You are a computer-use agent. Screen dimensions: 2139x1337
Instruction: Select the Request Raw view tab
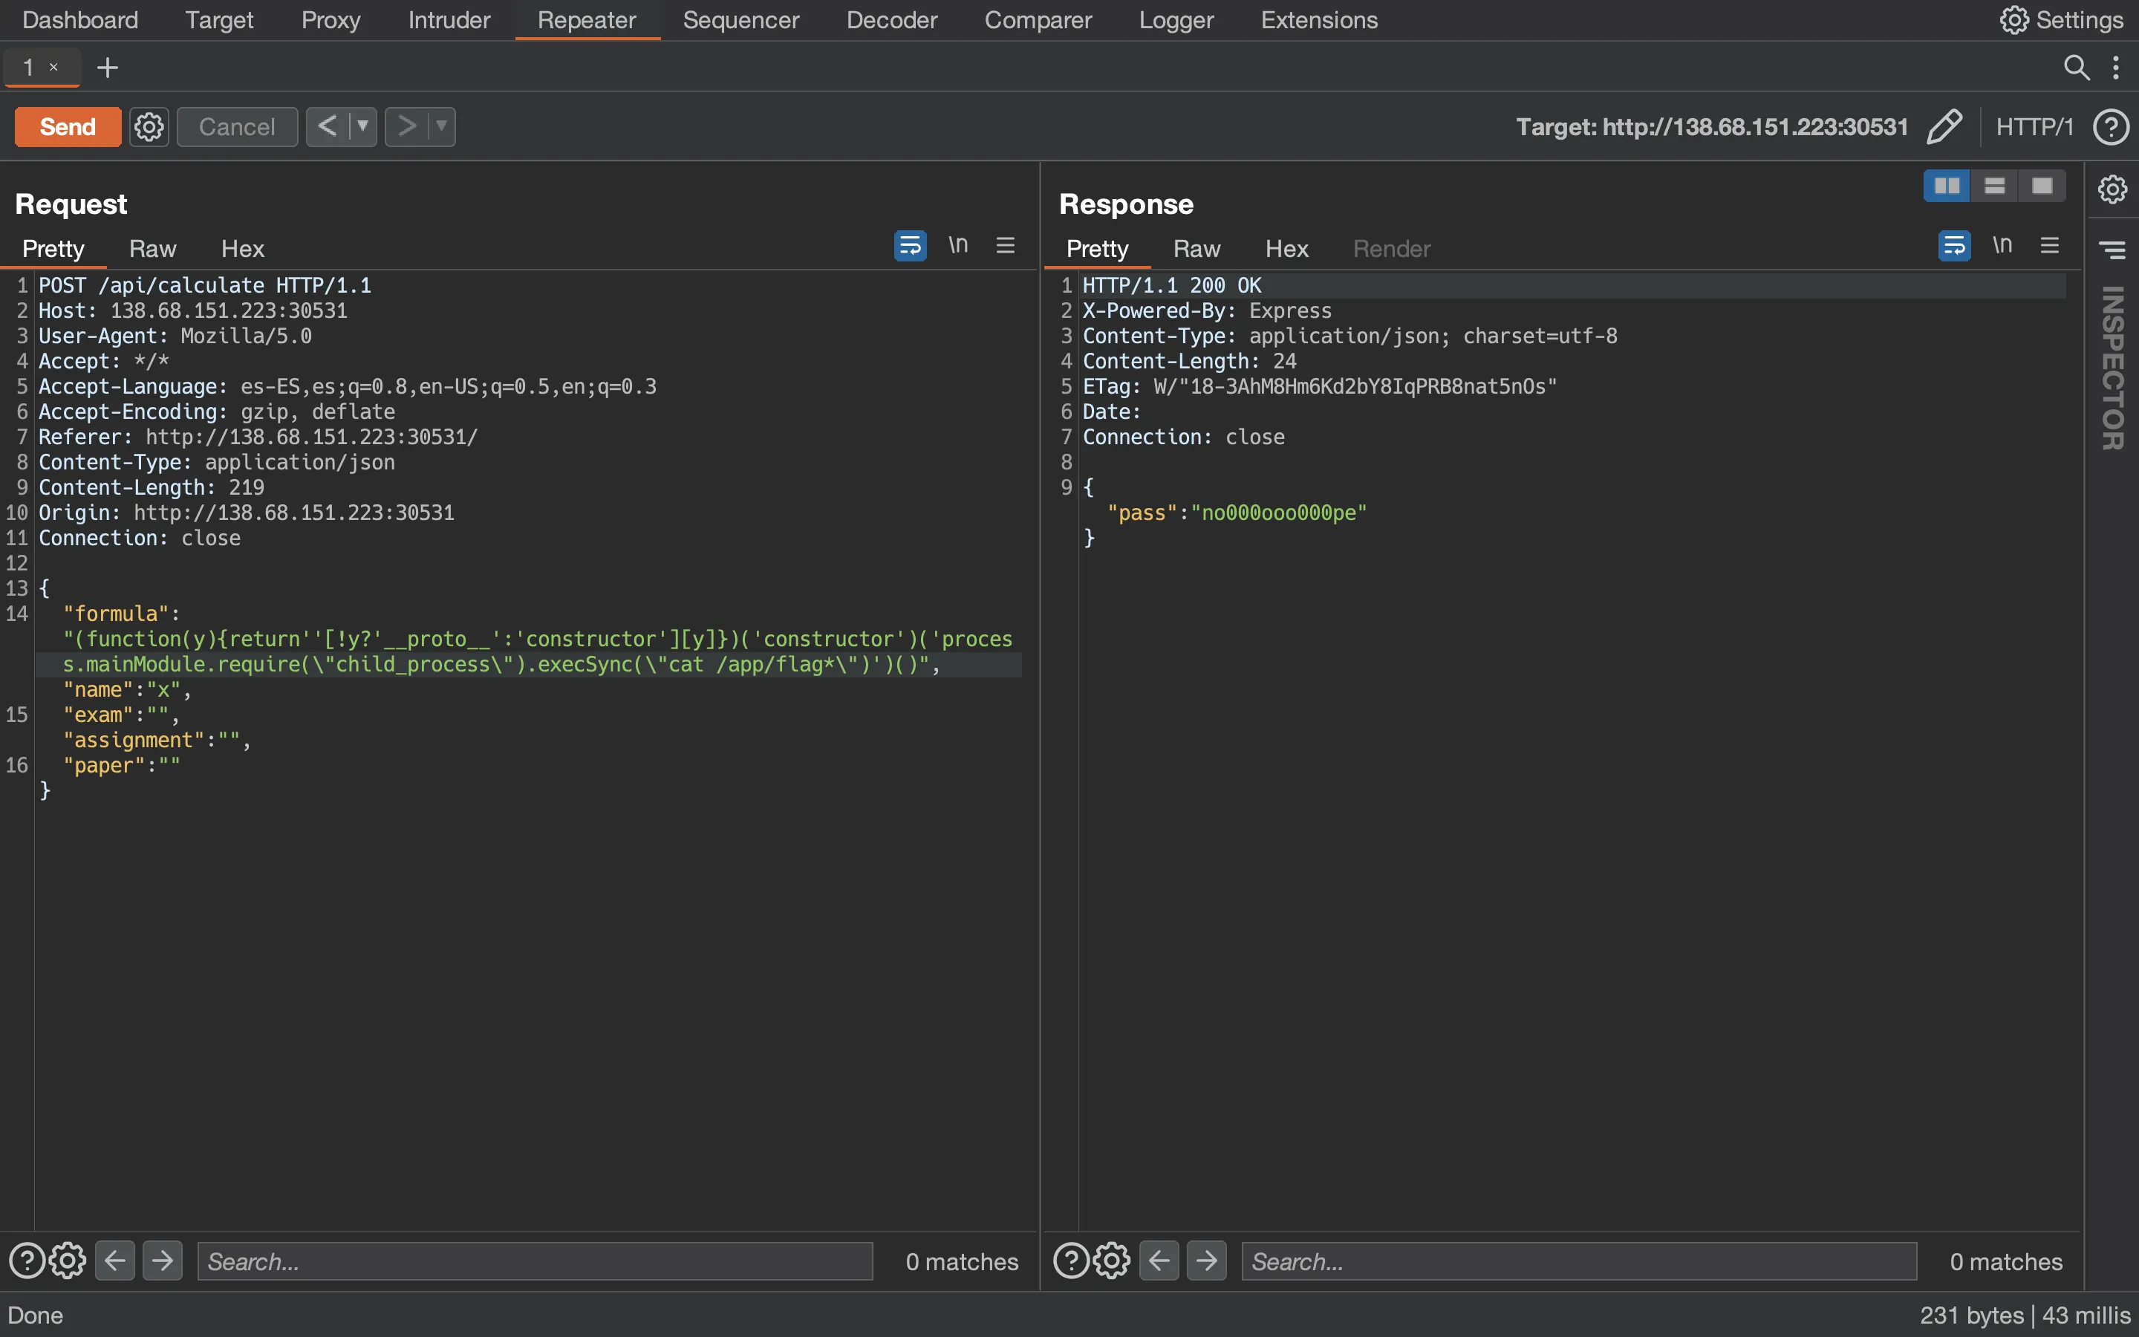(x=152, y=249)
